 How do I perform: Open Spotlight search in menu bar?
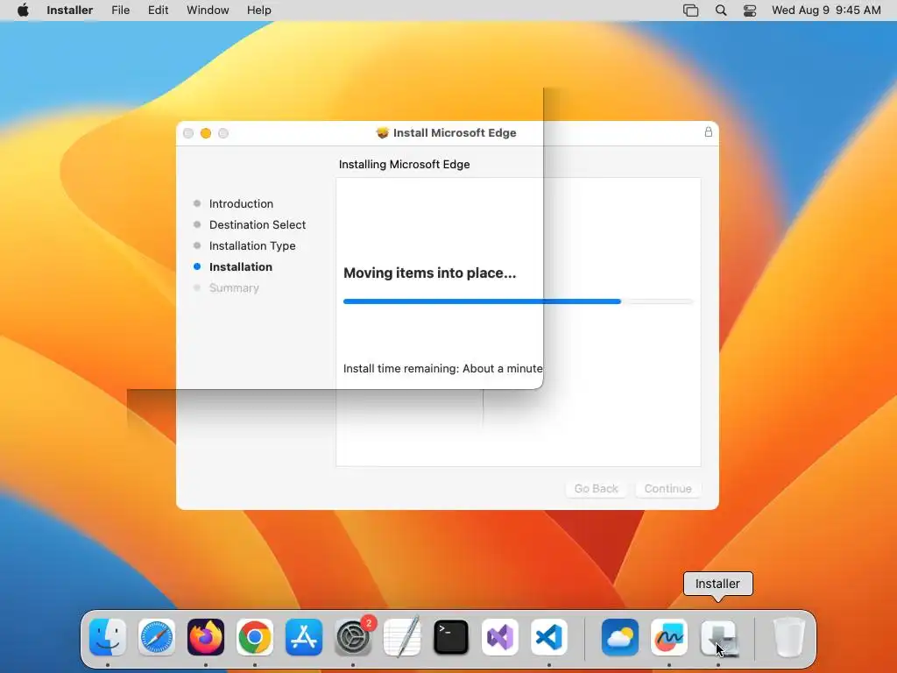721,11
